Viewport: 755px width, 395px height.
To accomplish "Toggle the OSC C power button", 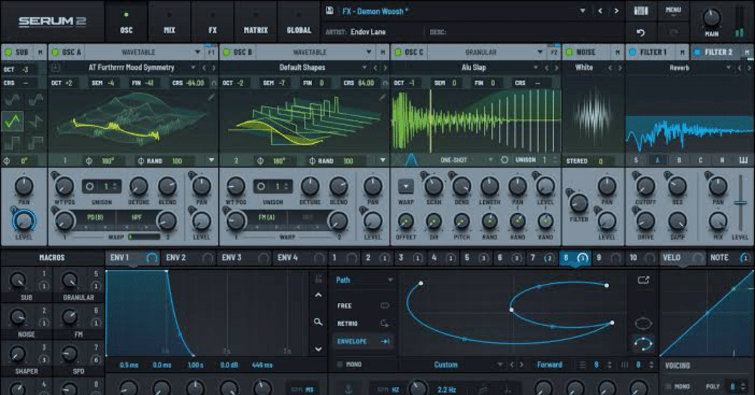I will click(396, 52).
